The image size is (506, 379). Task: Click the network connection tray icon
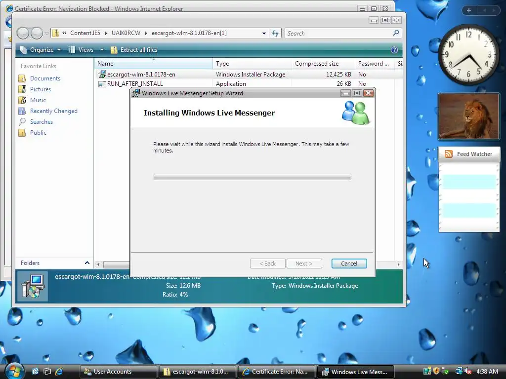[458, 372]
